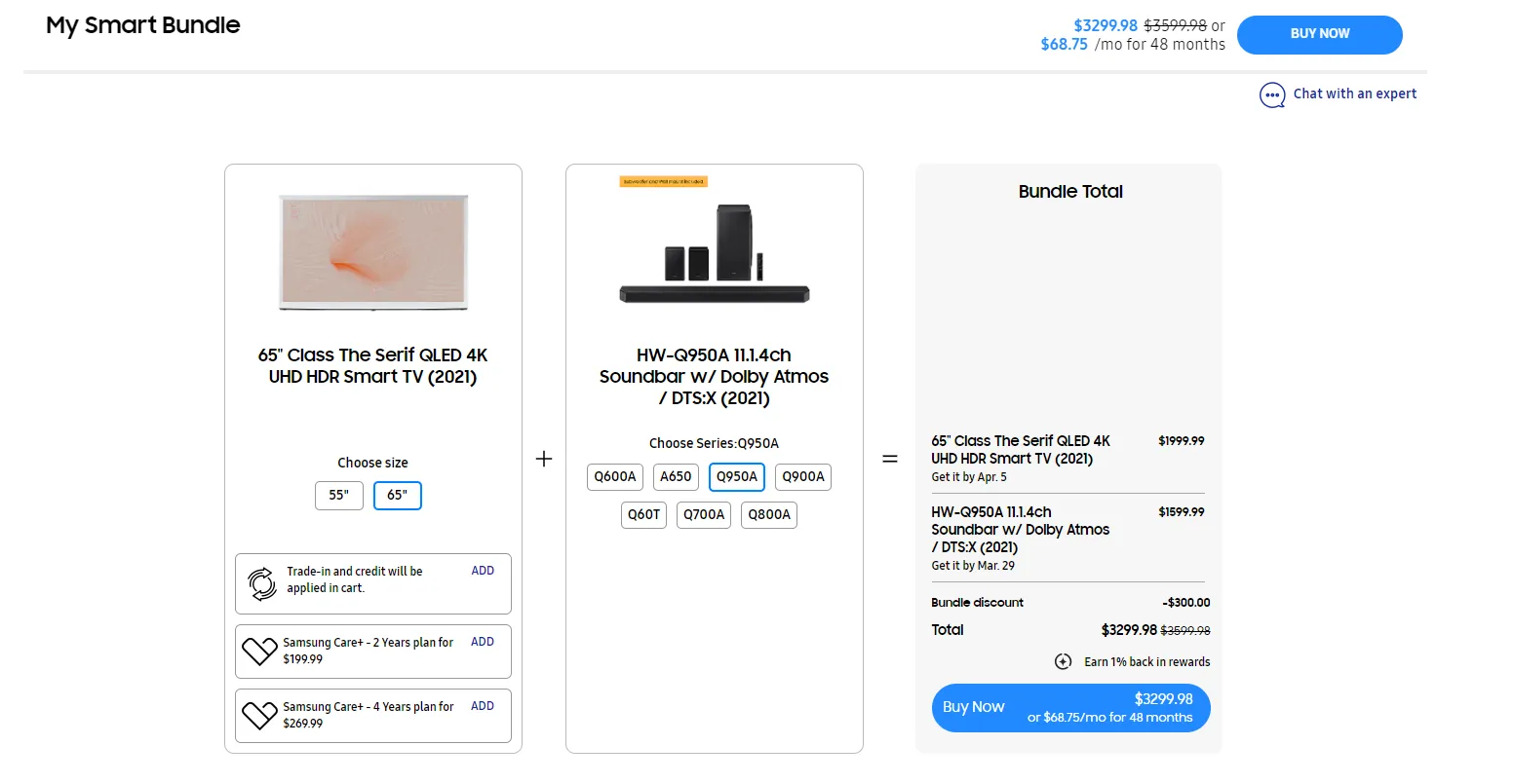Open The Serif TV product image
This screenshot has width=1514, height=783.
(x=373, y=252)
